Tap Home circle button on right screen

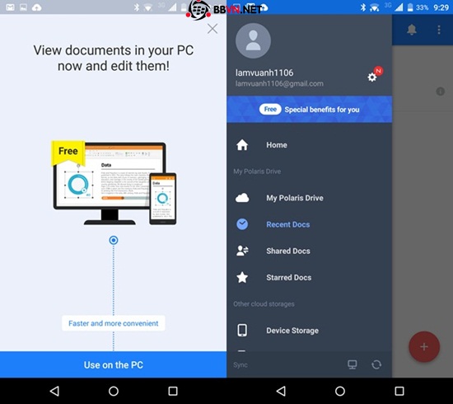(x=340, y=391)
